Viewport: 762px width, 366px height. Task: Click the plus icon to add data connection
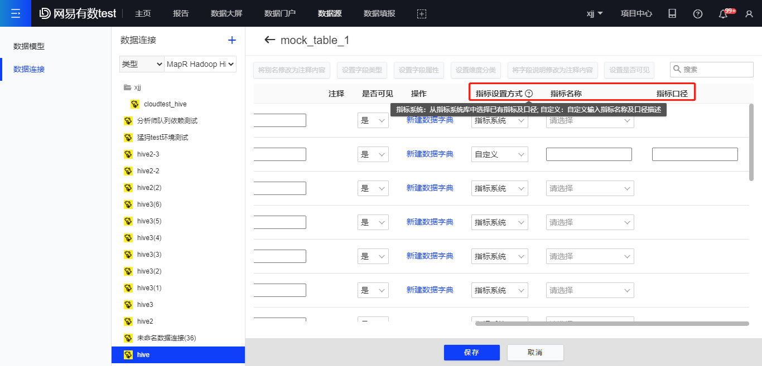point(232,40)
